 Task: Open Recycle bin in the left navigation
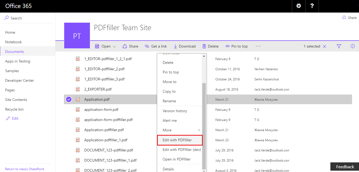[14, 109]
